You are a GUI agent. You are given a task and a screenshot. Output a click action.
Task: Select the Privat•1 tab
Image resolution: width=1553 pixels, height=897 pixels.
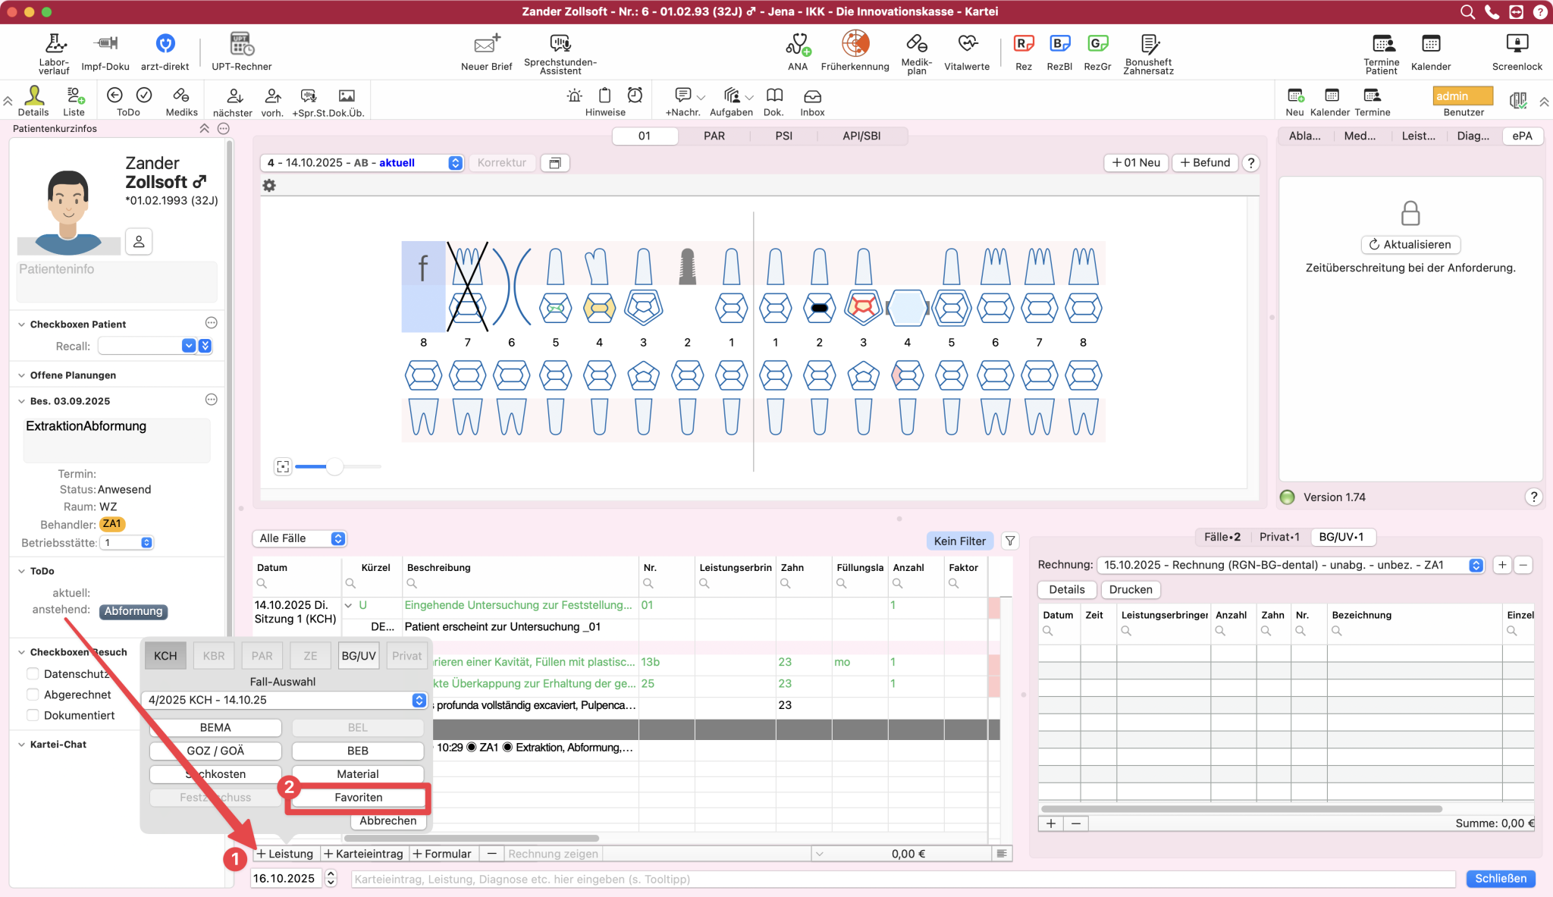point(1278,537)
